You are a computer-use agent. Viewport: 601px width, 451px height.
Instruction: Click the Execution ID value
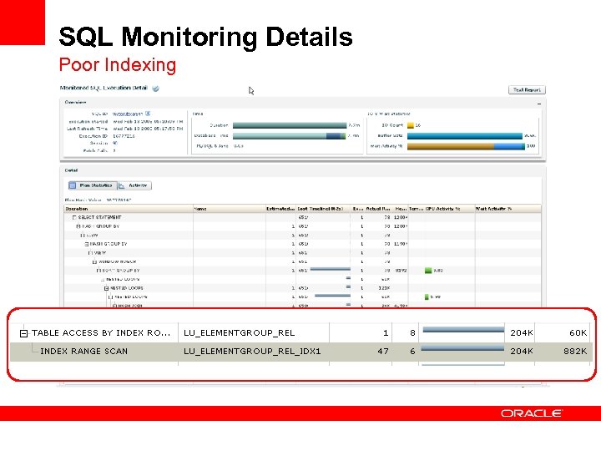point(124,136)
